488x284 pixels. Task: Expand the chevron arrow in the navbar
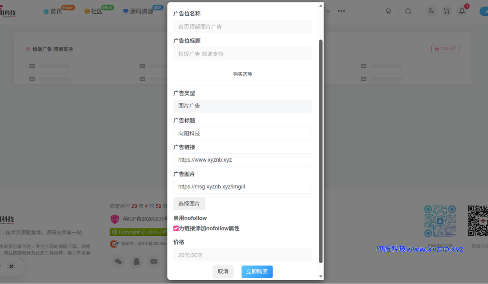click(328, 11)
